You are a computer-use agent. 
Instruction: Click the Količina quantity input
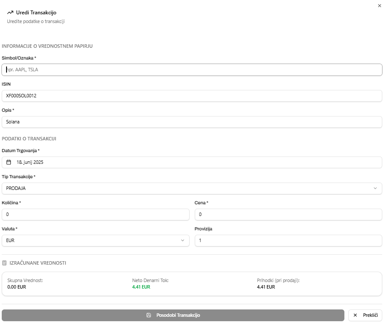coord(96,214)
